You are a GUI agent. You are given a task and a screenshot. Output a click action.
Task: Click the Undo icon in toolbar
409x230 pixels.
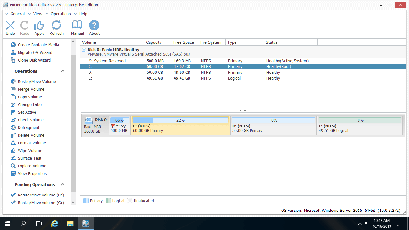(x=10, y=26)
